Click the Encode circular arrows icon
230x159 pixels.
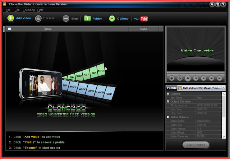[x=38, y=18]
